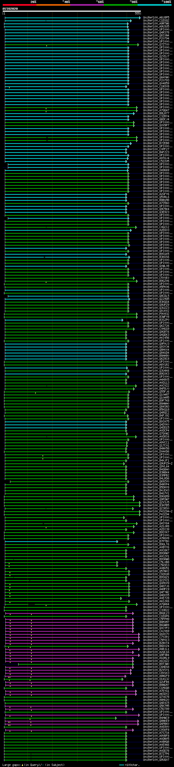Select hit label UniRef100_C3XR22
Screen dimensions: 174x767
[156, 610]
